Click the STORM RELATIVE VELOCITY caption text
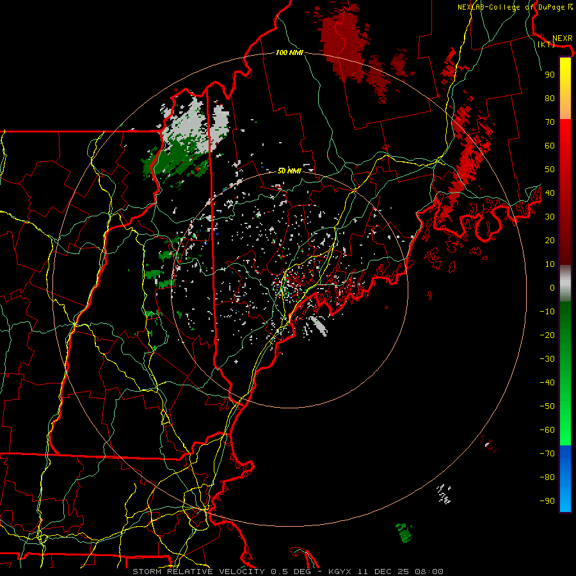The width and height of the screenshot is (576, 576). pos(198,572)
